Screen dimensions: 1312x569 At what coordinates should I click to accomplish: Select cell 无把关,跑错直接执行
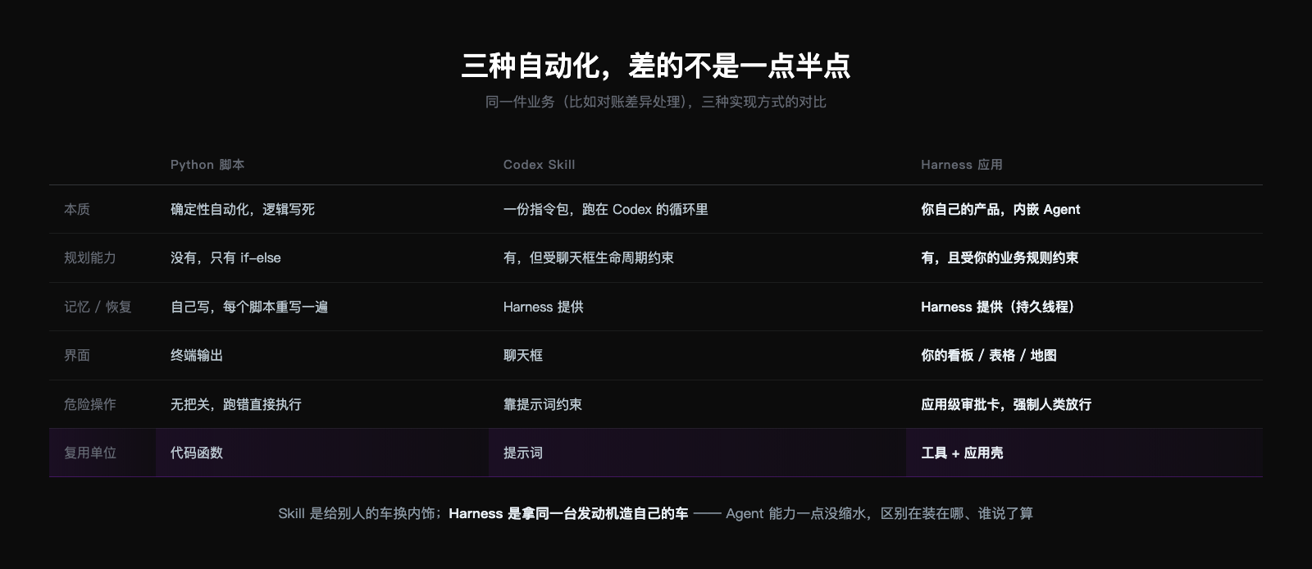236,404
